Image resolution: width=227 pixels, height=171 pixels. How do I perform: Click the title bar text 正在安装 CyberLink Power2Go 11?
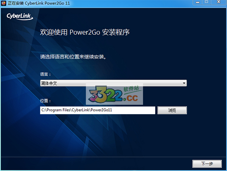39,3
